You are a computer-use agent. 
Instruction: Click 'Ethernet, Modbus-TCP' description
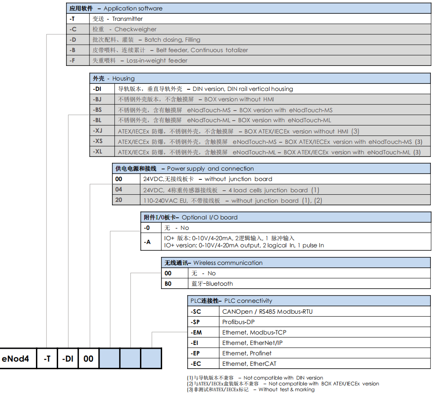tap(254, 332)
